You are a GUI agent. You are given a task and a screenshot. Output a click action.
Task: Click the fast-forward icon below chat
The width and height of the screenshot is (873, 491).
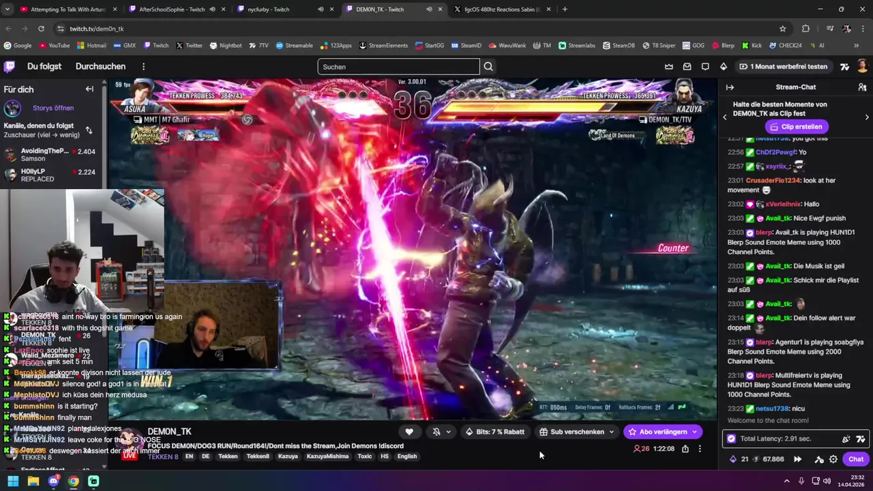pos(797,459)
